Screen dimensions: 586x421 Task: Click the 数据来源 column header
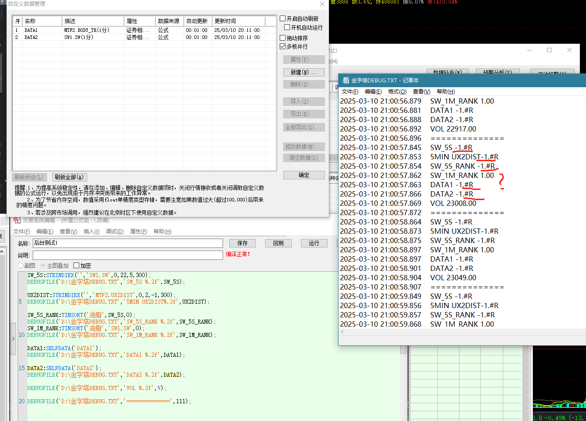170,21
